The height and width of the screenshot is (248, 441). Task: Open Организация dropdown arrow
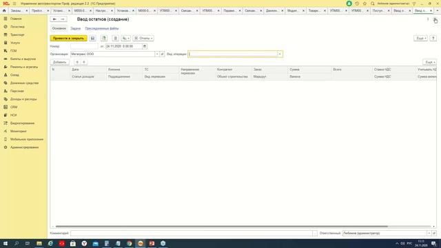pyautogui.click(x=157, y=54)
